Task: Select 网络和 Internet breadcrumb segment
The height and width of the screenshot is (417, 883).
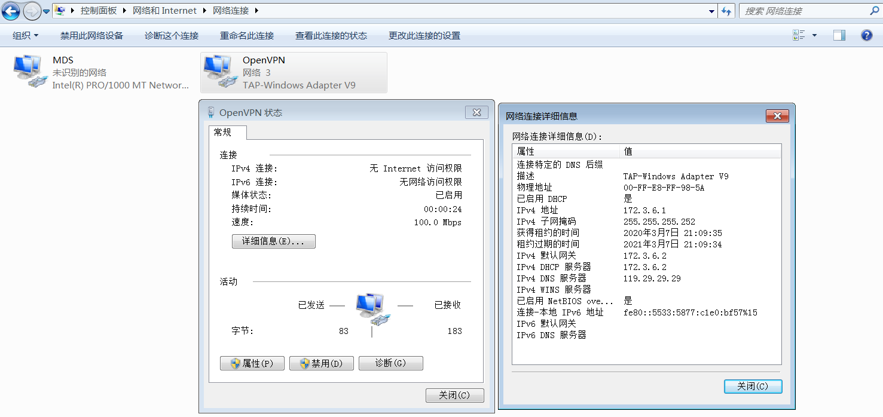Action: pyautogui.click(x=164, y=11)
